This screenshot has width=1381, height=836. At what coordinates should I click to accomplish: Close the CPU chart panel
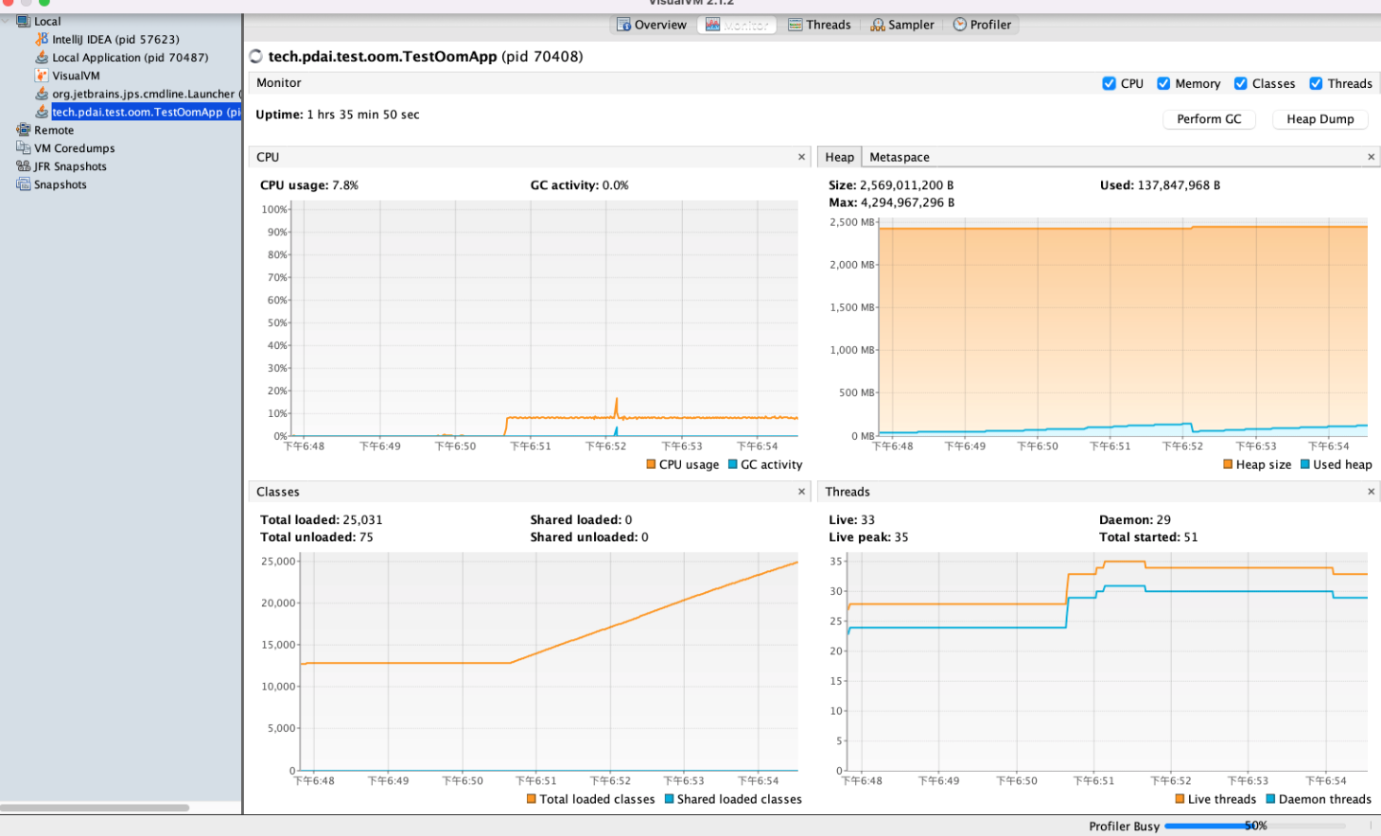point(801,157)
